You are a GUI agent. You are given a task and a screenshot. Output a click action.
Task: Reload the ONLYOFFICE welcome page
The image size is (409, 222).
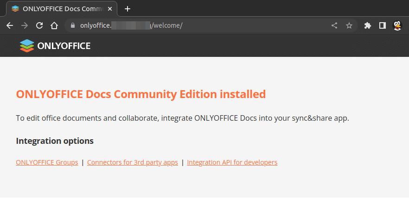click(39, 26)
